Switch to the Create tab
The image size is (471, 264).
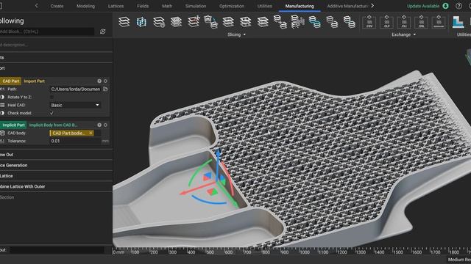click(x=57, y=6)
